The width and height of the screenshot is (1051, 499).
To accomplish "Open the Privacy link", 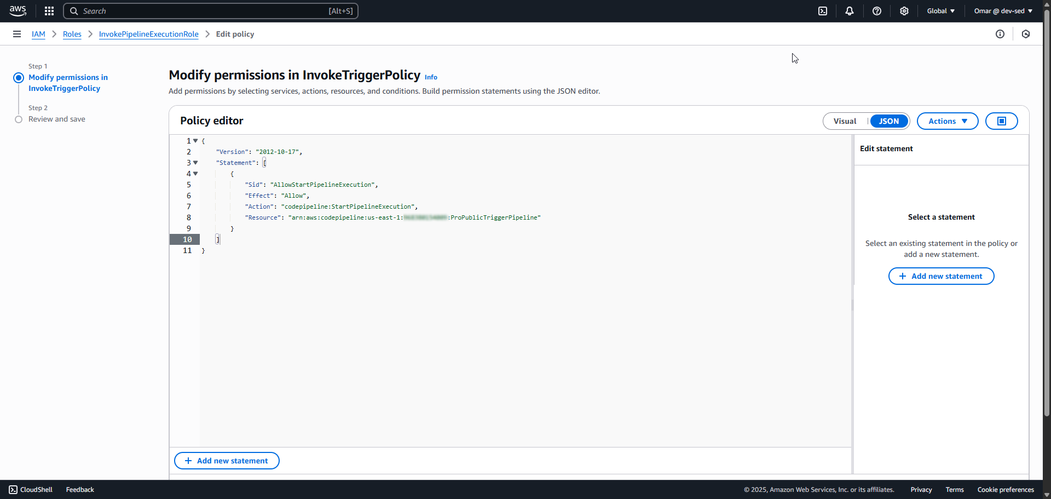I will point(921,490).
